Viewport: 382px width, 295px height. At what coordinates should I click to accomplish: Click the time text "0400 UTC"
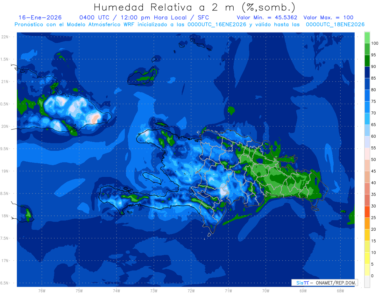pos(95,18)
